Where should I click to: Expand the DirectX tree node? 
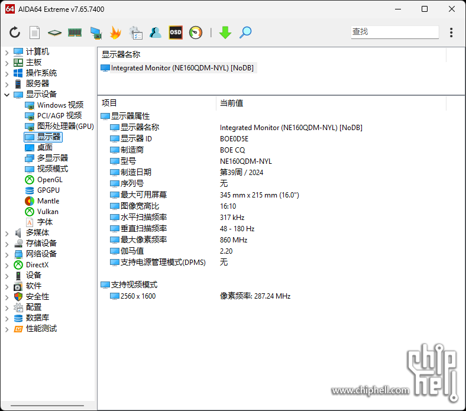pyautogui.click(x=7, y=266)
